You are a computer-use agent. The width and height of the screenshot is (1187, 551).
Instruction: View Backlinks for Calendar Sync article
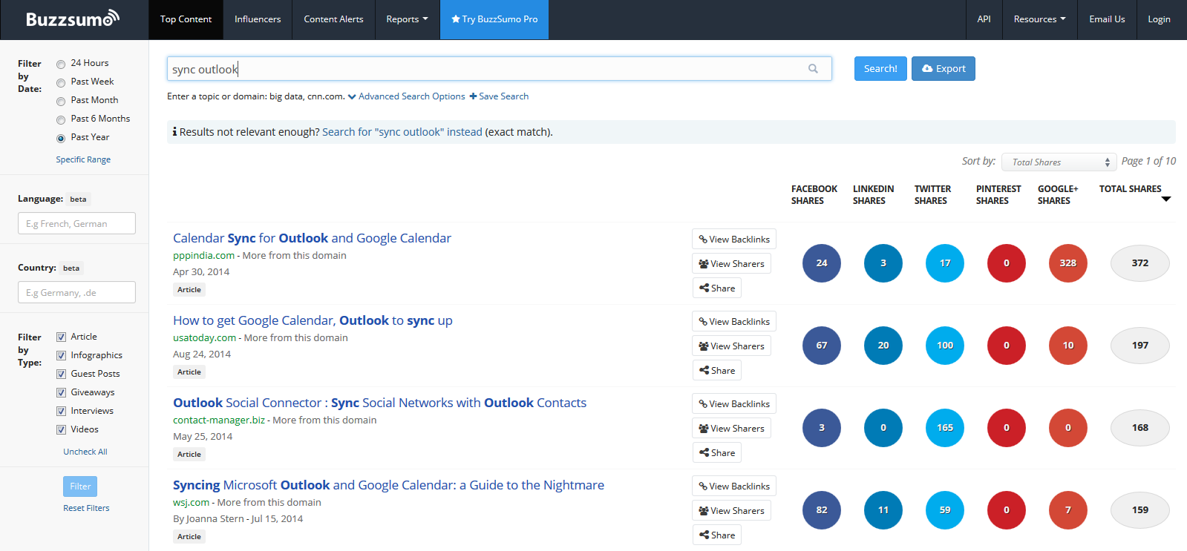click(734, 239)
